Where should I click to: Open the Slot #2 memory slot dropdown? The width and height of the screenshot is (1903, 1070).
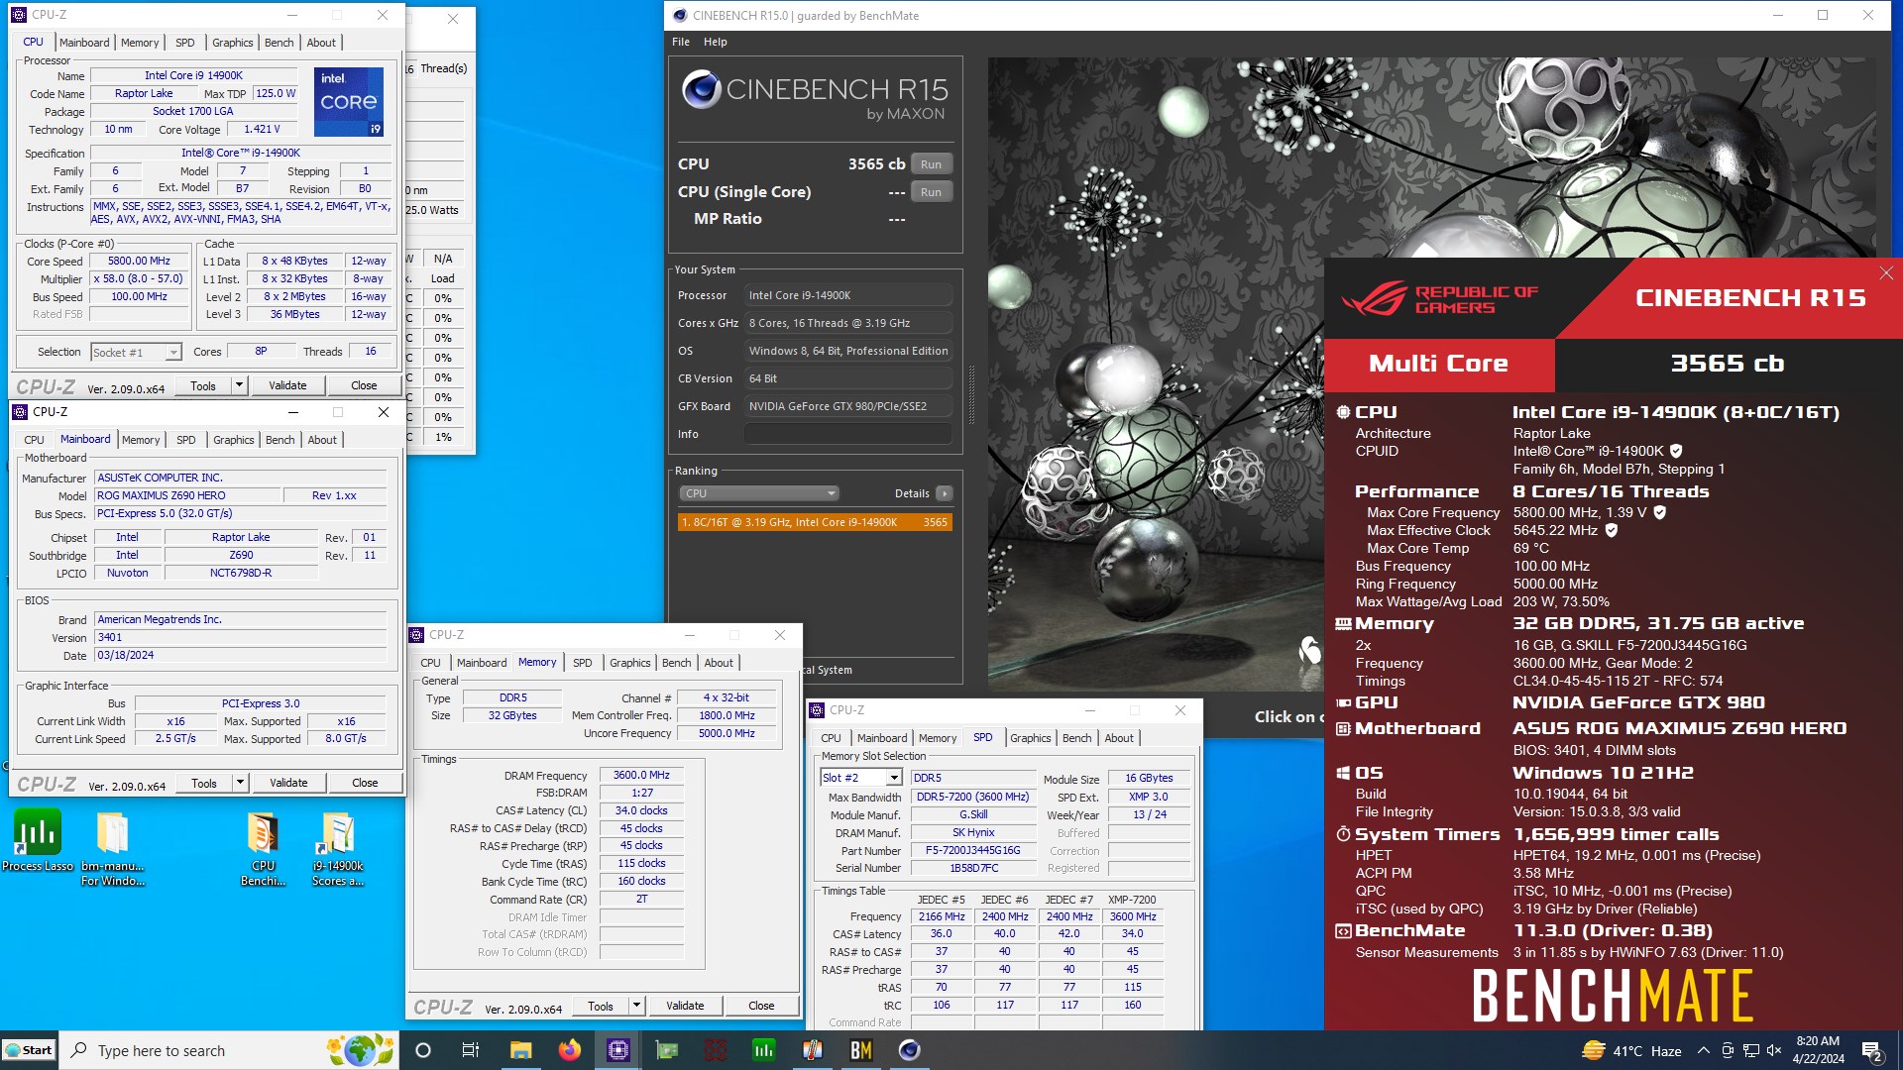pos(861,778)
